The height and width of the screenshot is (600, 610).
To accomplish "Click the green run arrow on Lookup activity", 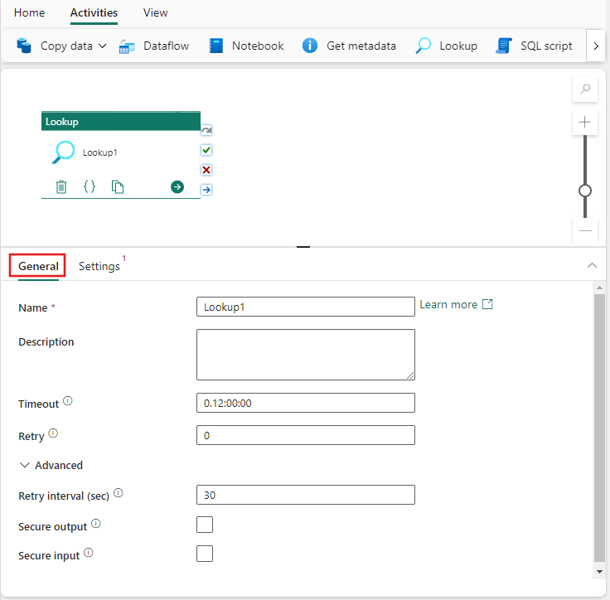I will click(x=177, y=187).
